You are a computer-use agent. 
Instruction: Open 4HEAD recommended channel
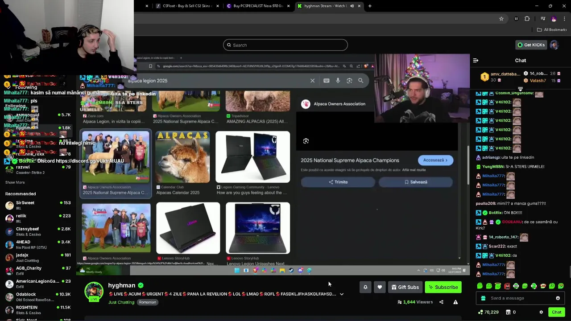38,244
